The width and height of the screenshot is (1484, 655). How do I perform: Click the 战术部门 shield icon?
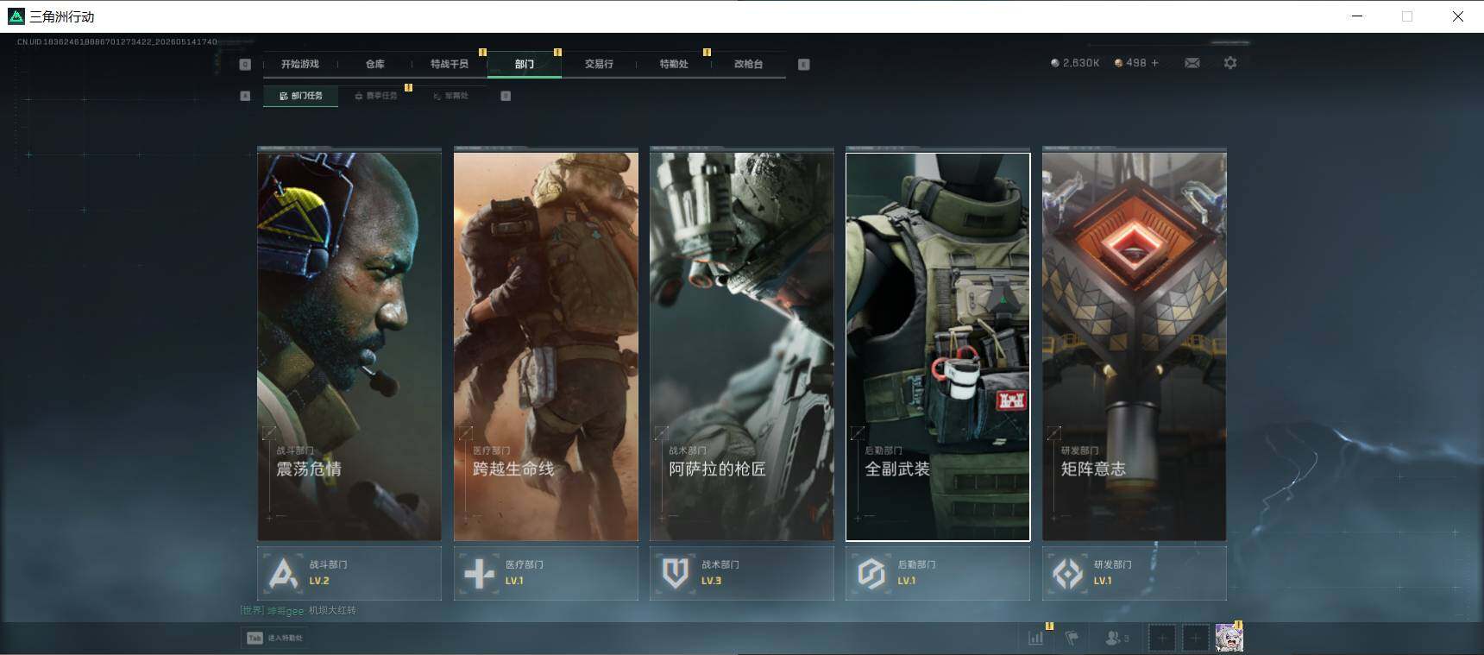pos(675,573)
